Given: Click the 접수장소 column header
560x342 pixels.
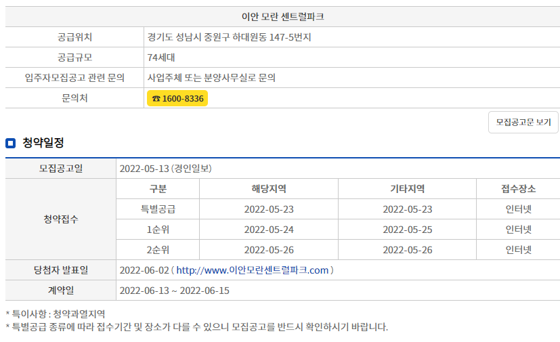Looking at the screenshot, I should point(518,189).
